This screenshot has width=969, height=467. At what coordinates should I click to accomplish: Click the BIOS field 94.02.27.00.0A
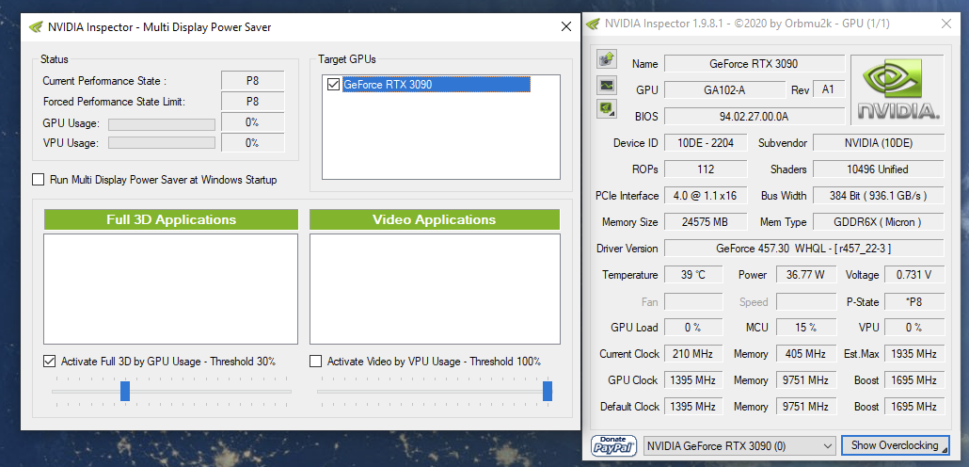(x=754, y=116)
